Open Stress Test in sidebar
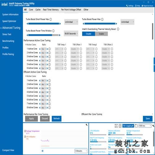Screen dimensions: 155x155 (x=7, y=34)
